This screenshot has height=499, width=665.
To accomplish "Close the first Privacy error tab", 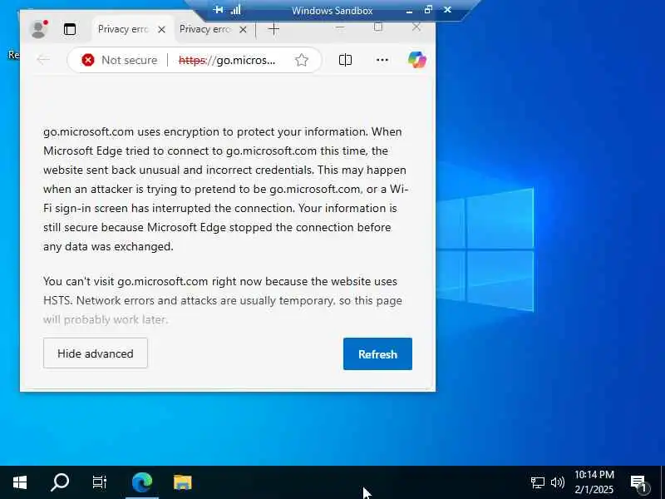I will [161, 29].
